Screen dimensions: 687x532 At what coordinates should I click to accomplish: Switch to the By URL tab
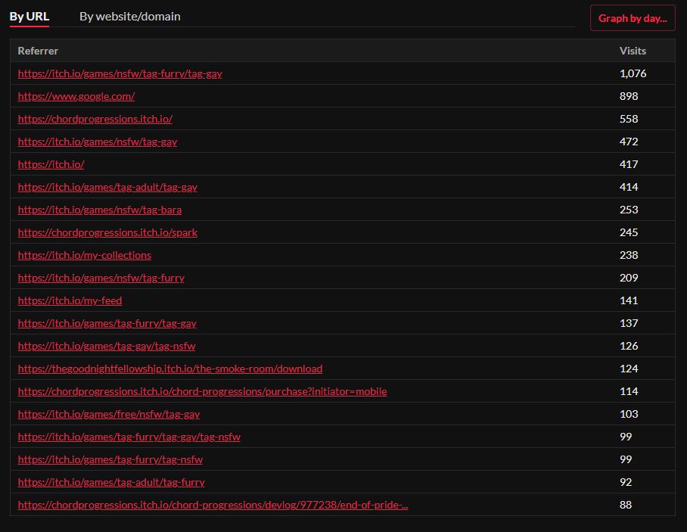(30, 17)
